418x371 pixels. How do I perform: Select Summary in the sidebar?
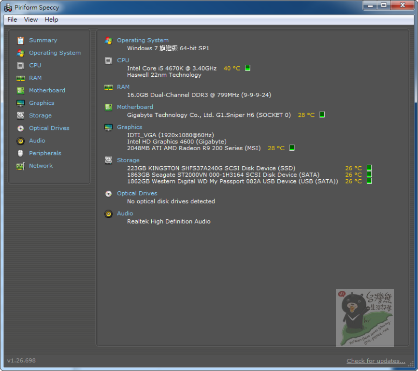[x=43, y=40]
